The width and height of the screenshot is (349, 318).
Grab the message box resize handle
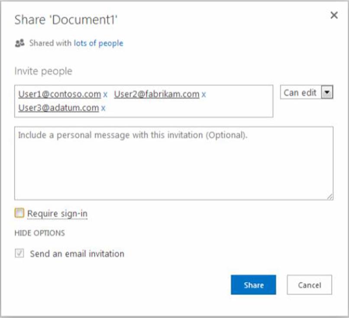[x=330, y=197]
